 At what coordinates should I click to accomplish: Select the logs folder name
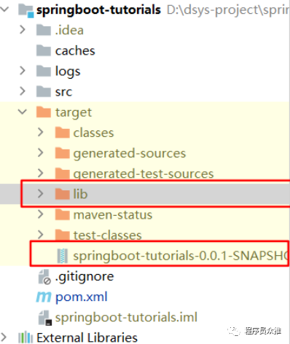(x=68, y=71)
